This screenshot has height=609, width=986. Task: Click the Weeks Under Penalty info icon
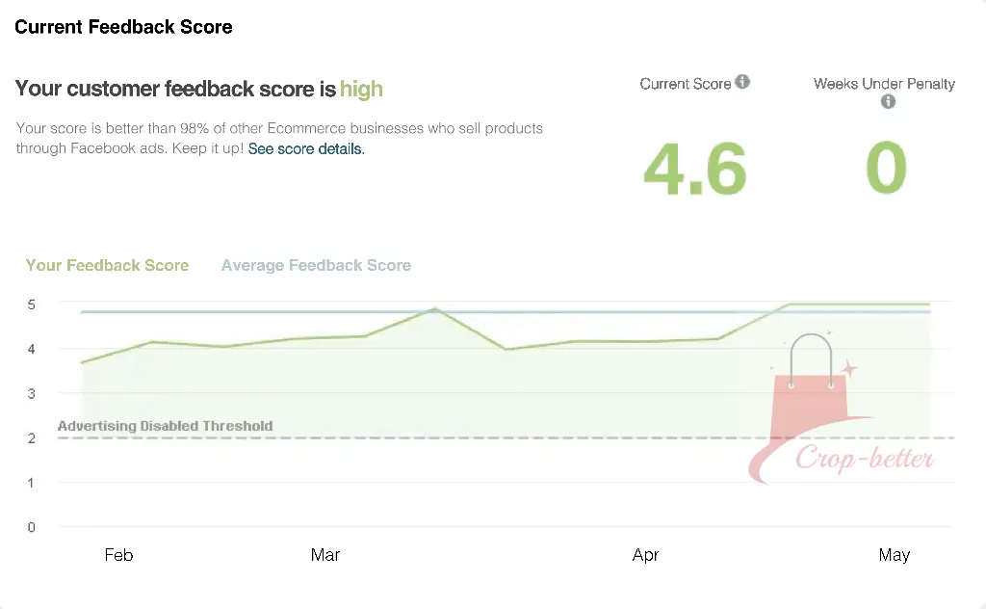click(x=888, y=101)
